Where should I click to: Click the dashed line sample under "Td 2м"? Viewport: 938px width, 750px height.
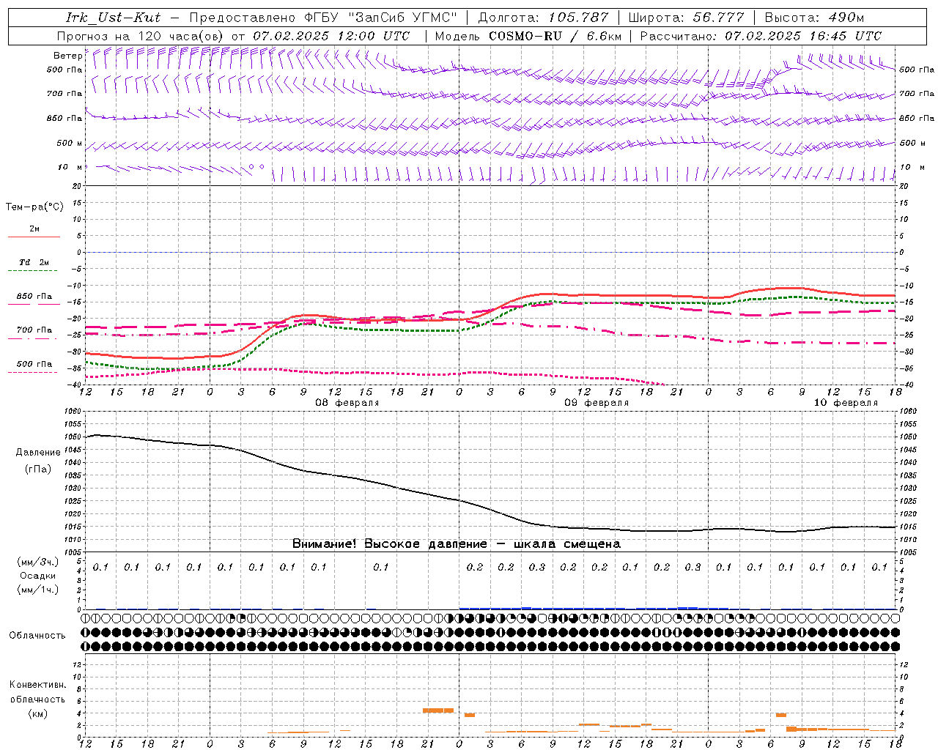click(x=33, y=270)
